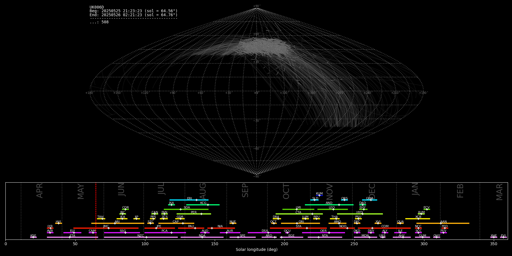Viewport: 512px width, 256px height.
Task: Click the +90 latitude label atop the sky map
Action: 257,6
